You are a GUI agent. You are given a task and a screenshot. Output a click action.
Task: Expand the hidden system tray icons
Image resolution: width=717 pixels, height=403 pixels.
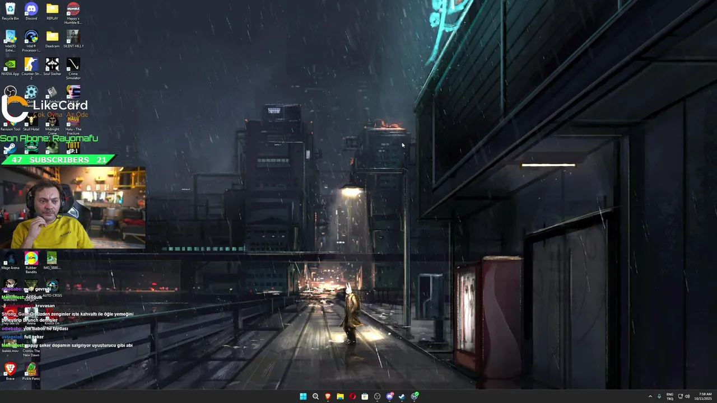coord(650,396)
